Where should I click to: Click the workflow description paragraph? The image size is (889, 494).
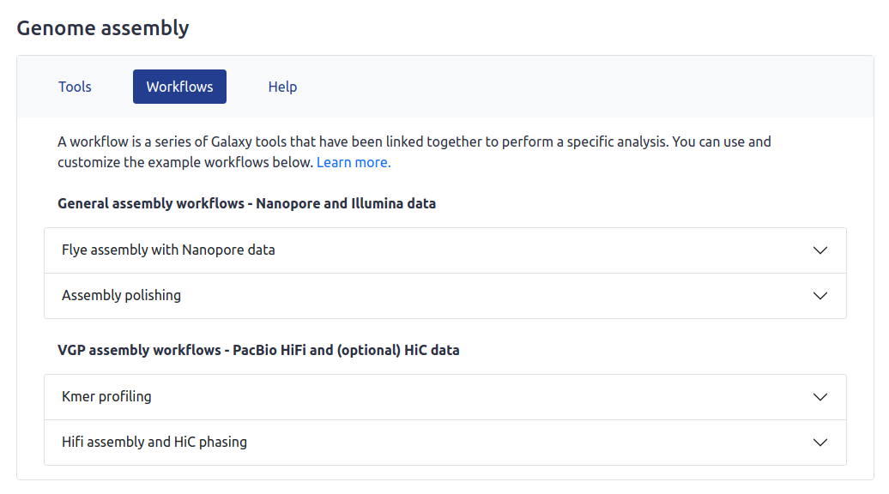click(x=414, y=142)
